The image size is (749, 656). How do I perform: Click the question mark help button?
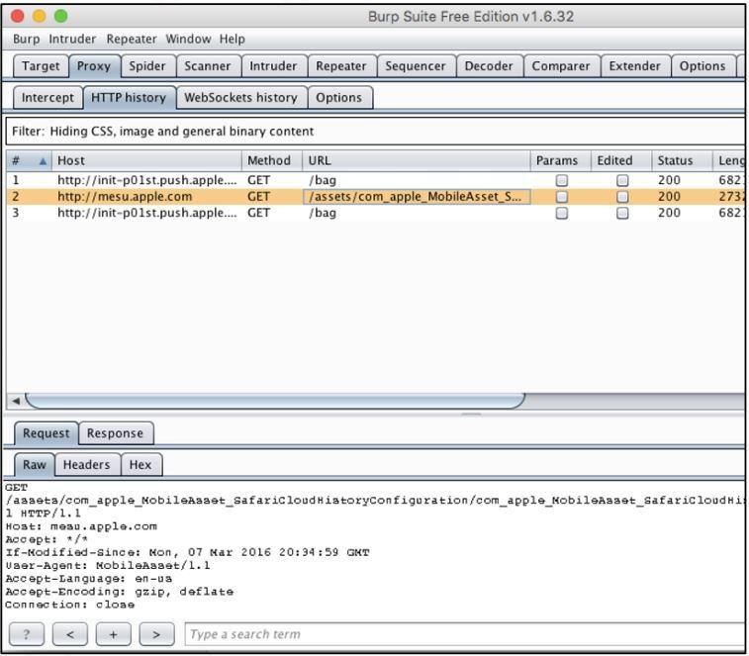click(x=27, y=634)
